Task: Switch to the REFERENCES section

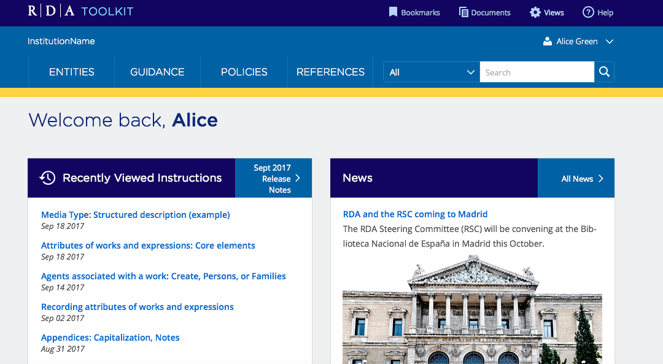Action: pos(330,72)
